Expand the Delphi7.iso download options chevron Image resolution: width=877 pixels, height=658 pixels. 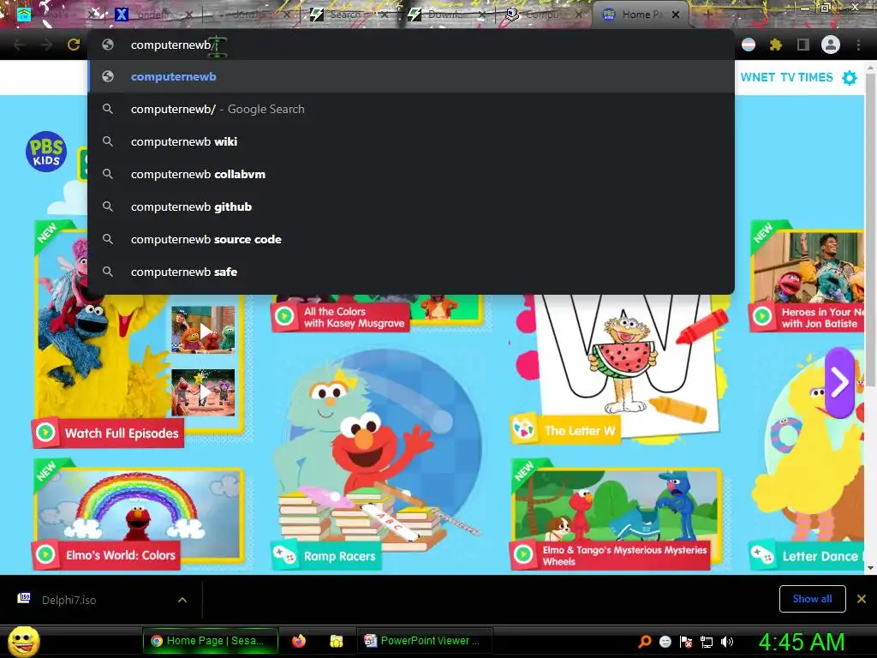[182, 600]
